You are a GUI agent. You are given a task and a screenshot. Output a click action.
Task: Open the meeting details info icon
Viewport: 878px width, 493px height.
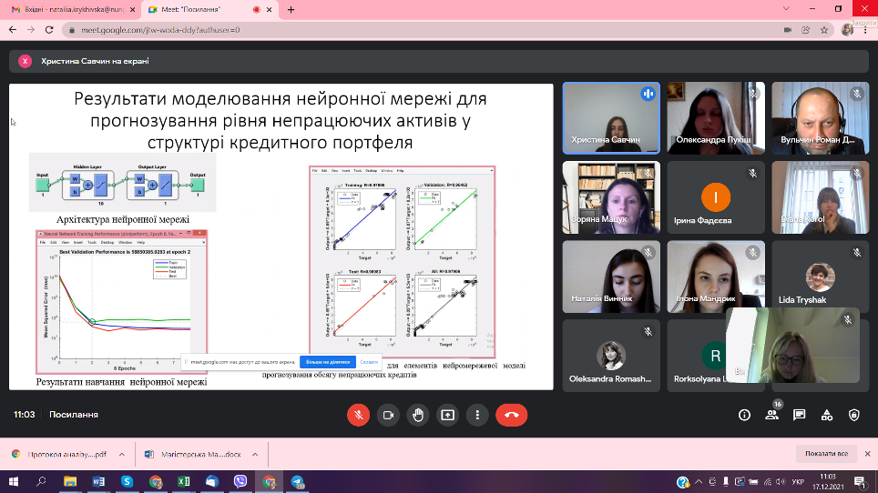[744, 415]
